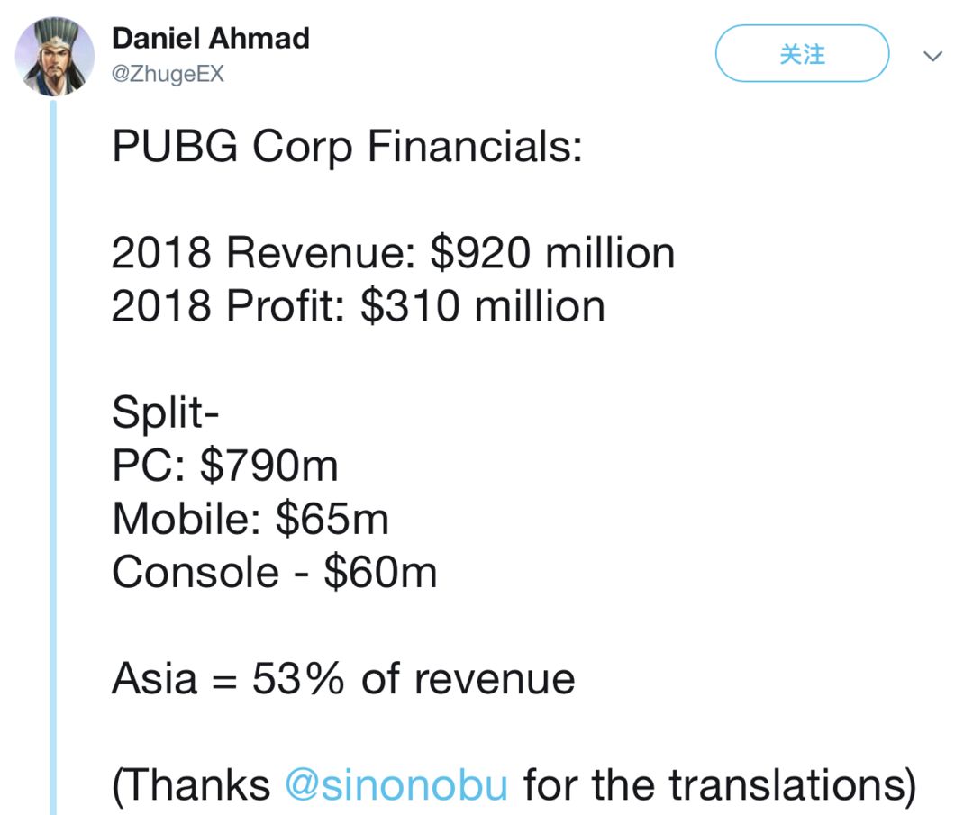Image resolution: width=973 pixels, height=815 pixels.
Task: Click the Asia = 53% of revenue line
Action: point(343,678)
